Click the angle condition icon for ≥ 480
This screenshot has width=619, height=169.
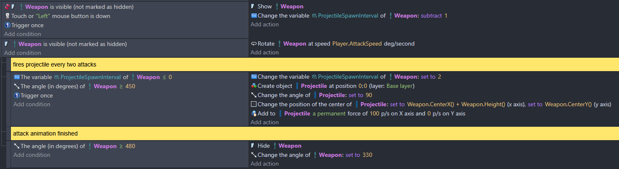[16, 146]
